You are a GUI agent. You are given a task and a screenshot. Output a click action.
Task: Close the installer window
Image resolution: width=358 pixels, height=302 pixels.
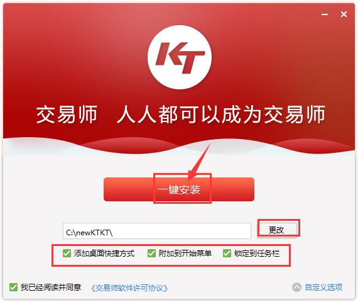[x=344, y=14]
